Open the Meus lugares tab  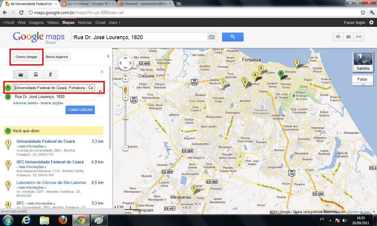coord(57,57)
